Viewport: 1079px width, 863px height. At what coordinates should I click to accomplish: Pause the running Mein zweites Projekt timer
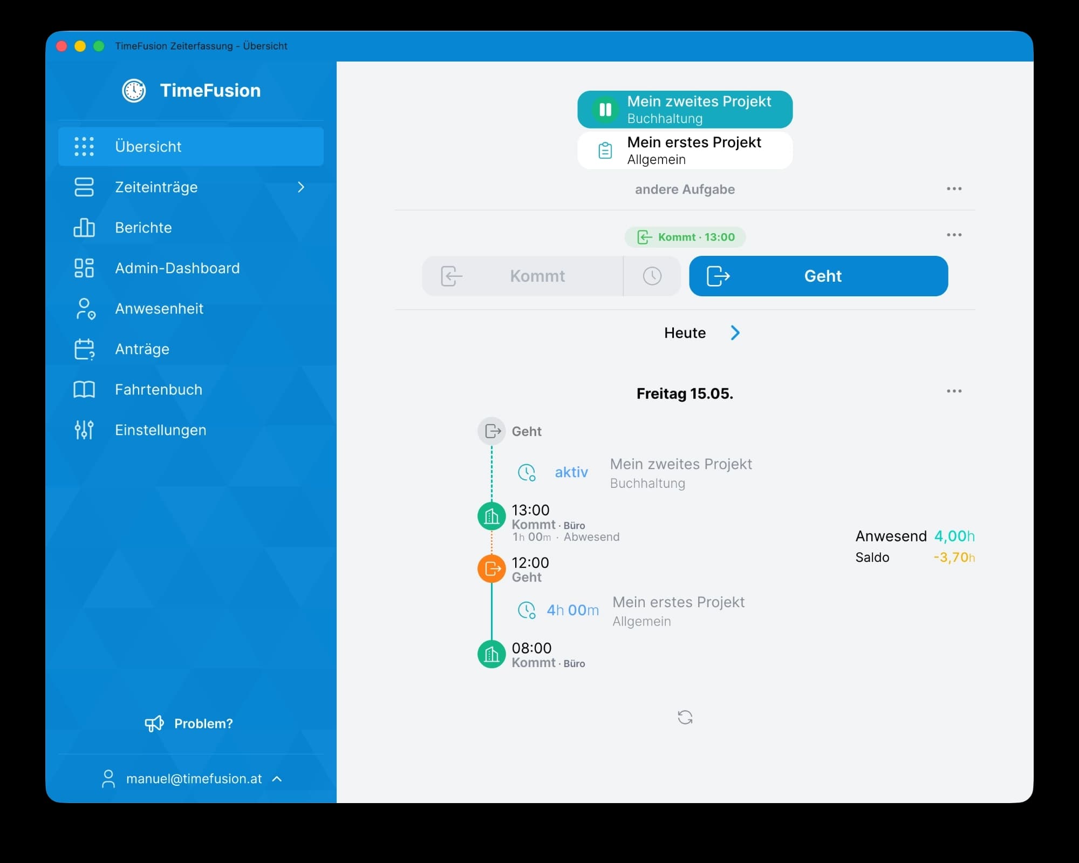(605, 110)
